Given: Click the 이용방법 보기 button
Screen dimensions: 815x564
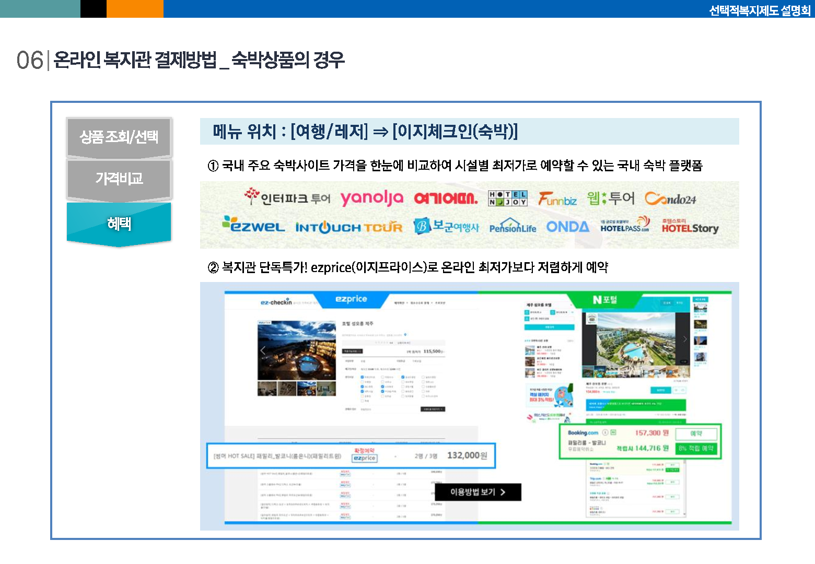Looking at the screenshot, I should pos(478,492).
